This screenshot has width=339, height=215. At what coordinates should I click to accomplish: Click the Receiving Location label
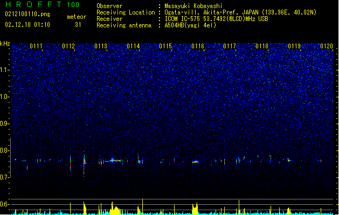click(x=126, y=12)
